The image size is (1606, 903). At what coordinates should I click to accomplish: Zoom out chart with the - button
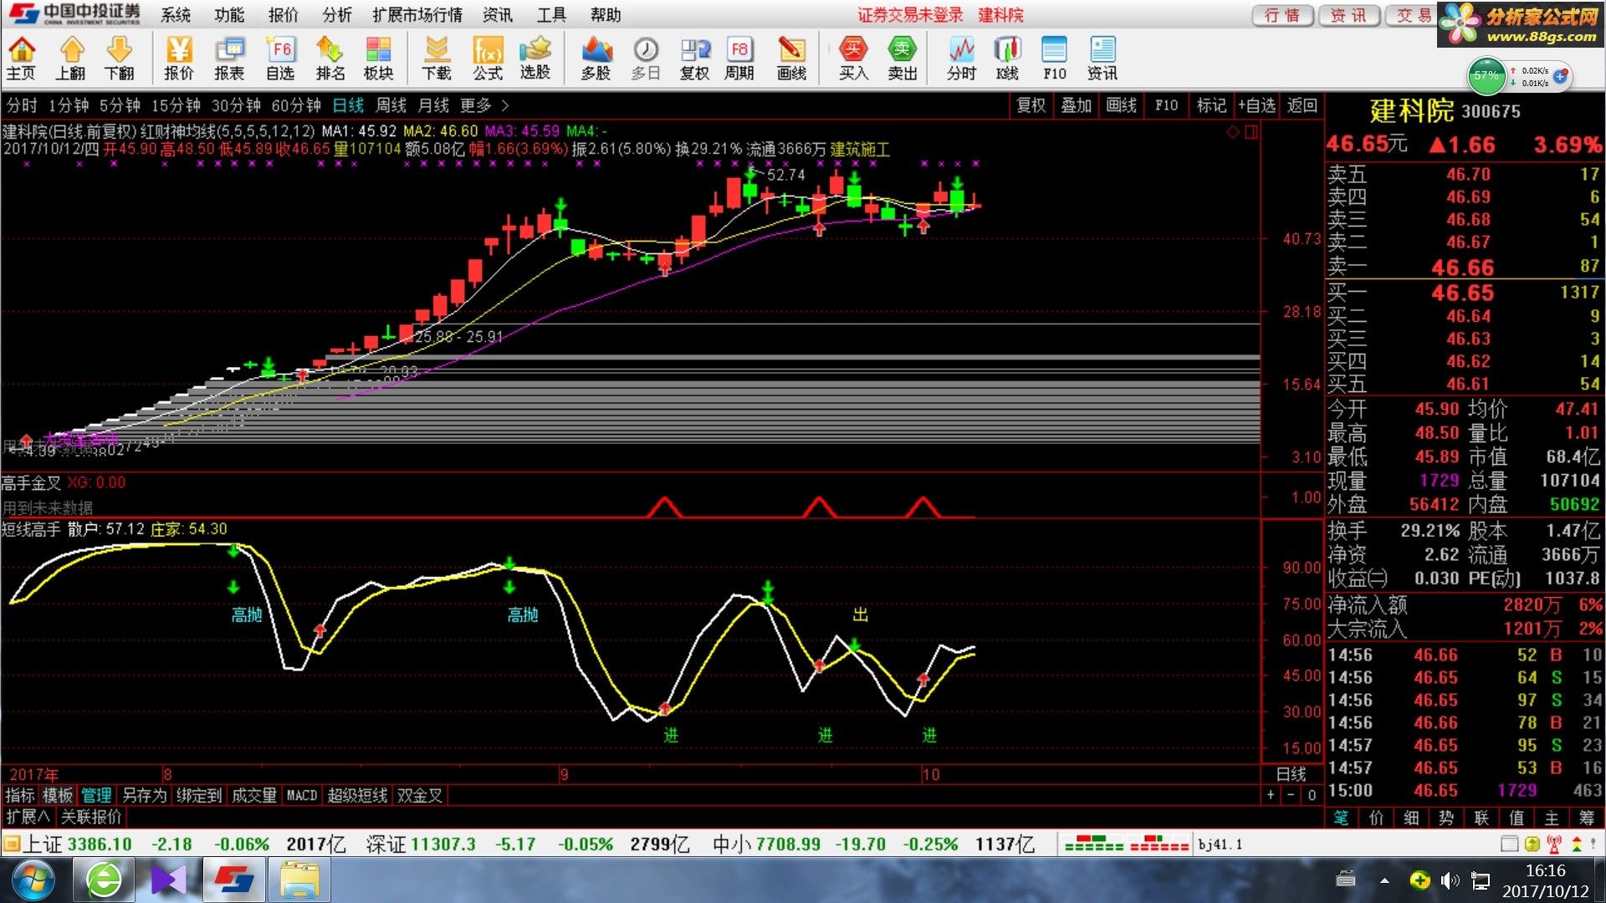pos(1291,795)
